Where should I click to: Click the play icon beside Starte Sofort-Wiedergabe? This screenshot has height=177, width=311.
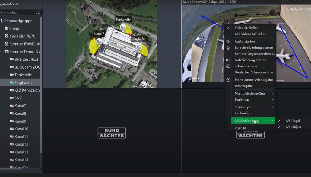tap(228, 80)
